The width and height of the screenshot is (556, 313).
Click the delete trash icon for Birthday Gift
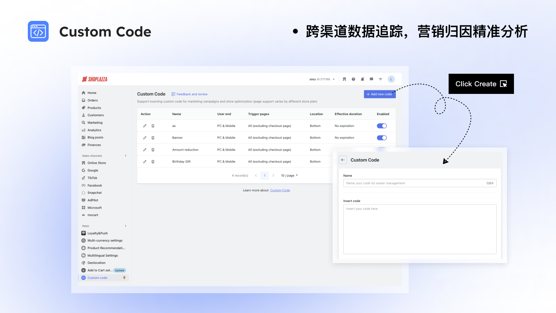point(153,161)
